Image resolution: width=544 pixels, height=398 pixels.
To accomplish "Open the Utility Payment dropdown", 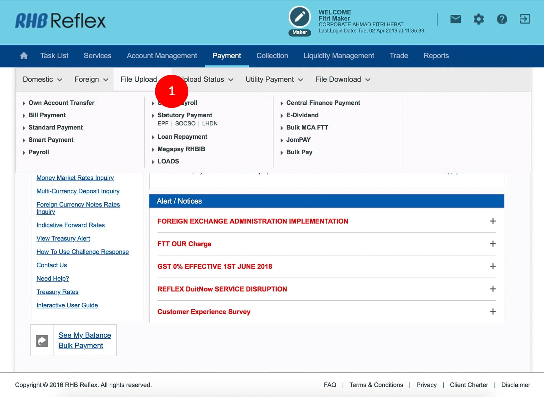I will click(x=274, y=79).
